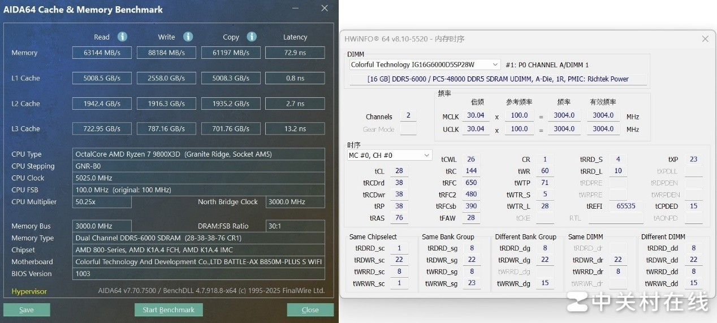
Task: Click the Close button in AIDA64
Action: tap(310, 310)
